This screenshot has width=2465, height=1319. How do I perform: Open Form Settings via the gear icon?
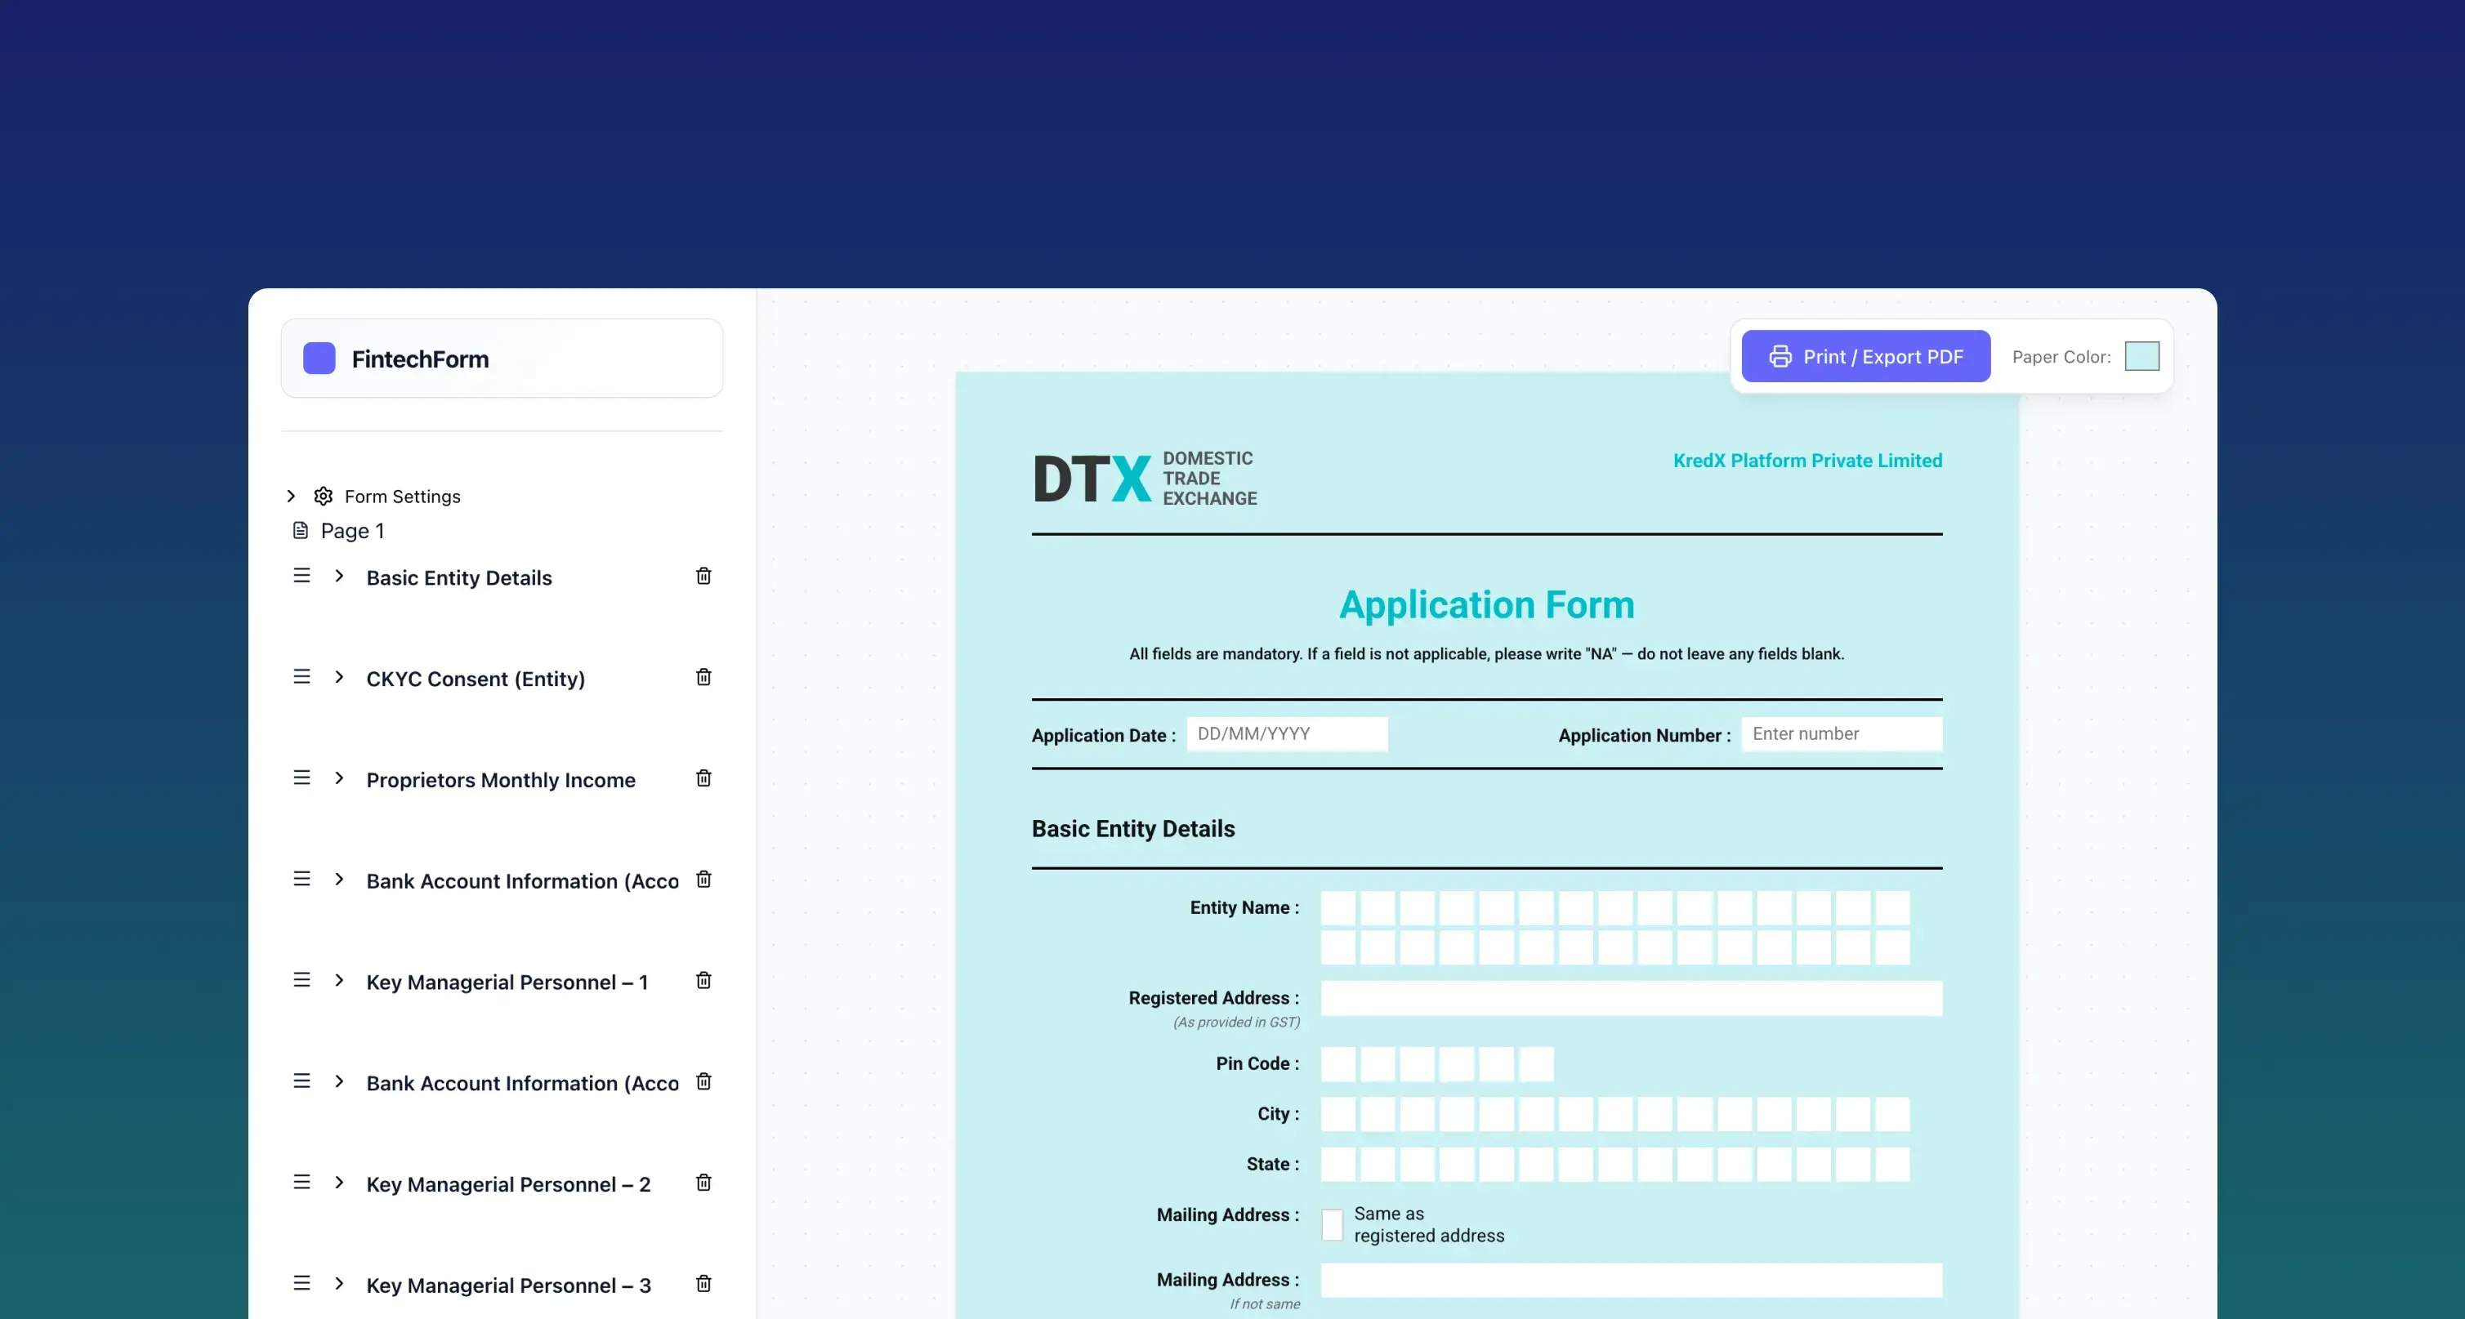322,496
